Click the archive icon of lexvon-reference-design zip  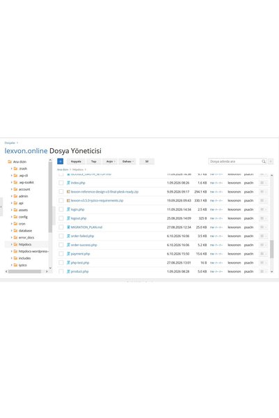(68, 192)
